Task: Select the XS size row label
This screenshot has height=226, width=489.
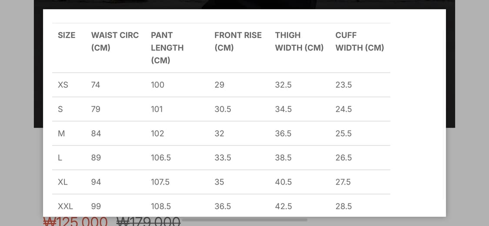Action: pos(63,85)
